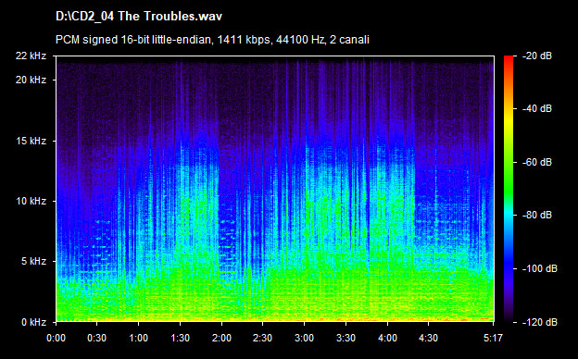This screenshot has height=359, width=578.
Task: Click the 5 kHz frequency label
Action: click(33, 262)
